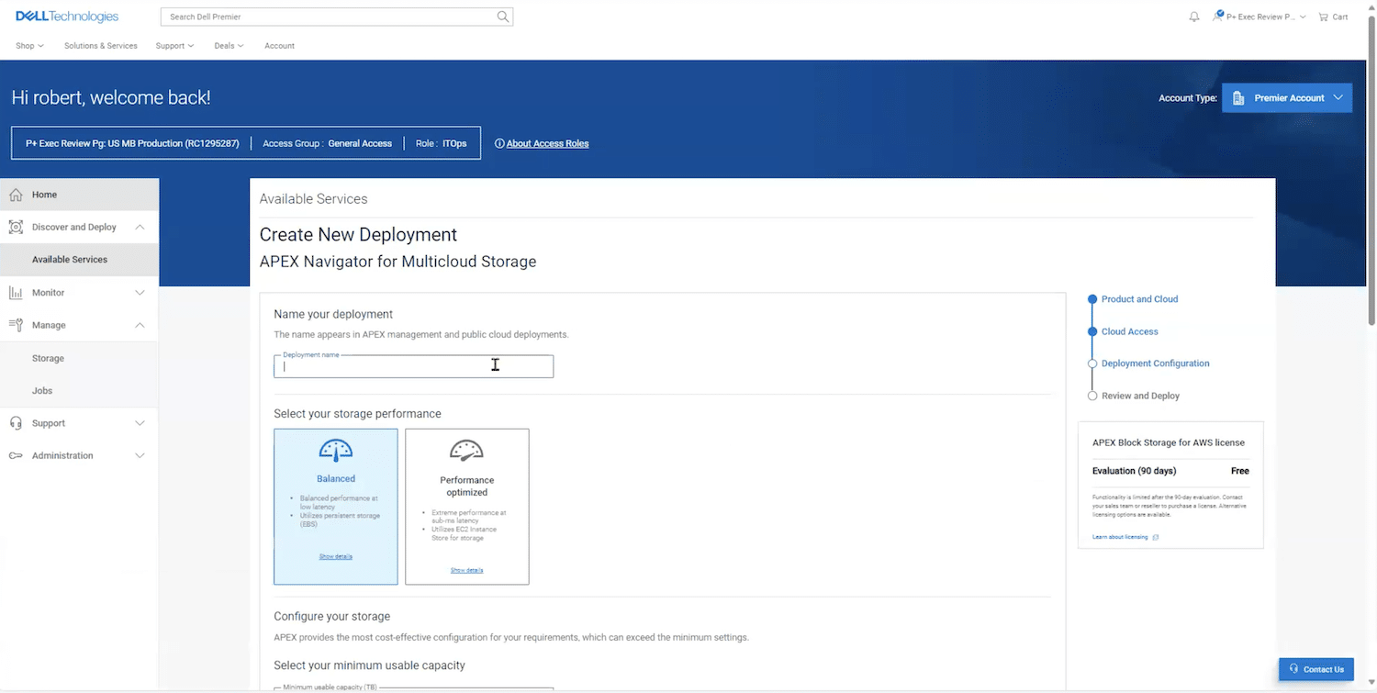Collapse the Manage sidebar chevron
Viewport: 1377px width, 693px height.
point(140,325)
